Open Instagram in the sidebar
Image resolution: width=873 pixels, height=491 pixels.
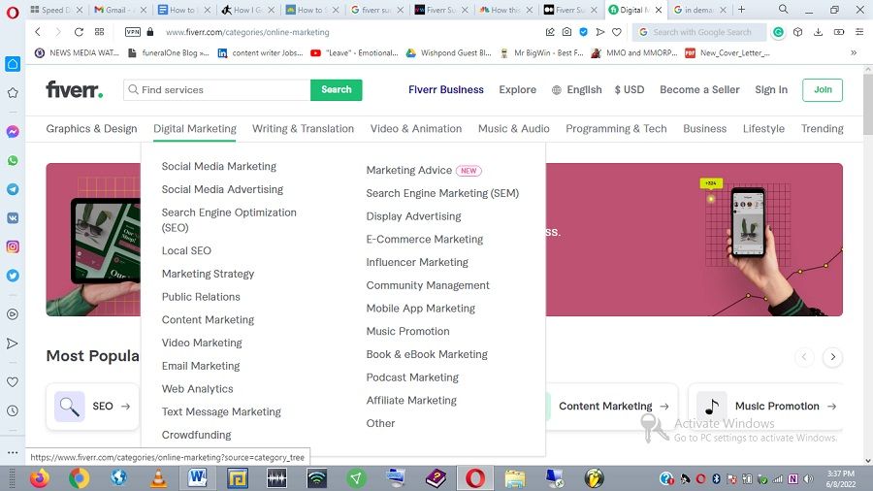click(13, 246)
